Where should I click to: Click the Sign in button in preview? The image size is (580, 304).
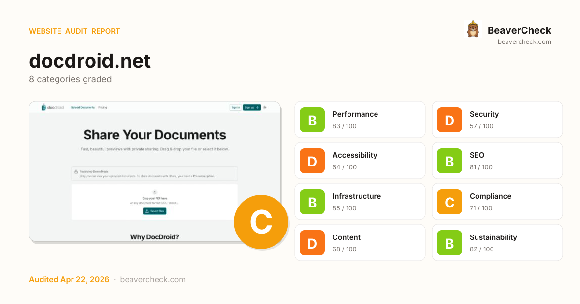point(235,107)
